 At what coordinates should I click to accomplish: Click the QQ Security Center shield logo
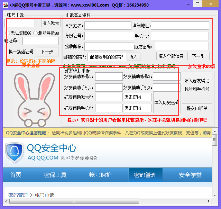pyautogui.click(x=15, y=153)
